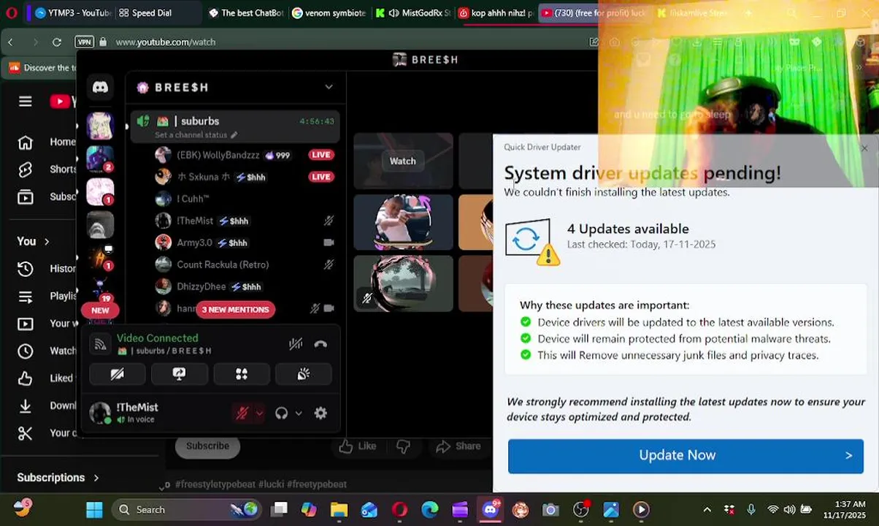Disconnect from the voice call in Discord
The image size is (879, 526).
(x=320, y=344)
